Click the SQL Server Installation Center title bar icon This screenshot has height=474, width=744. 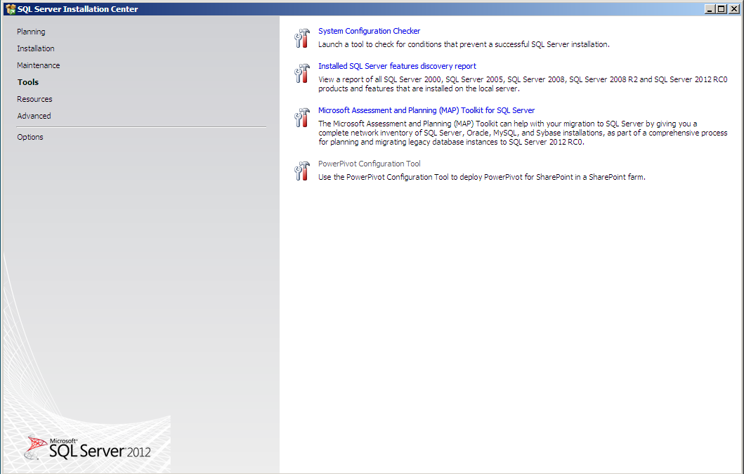[10, 8]
